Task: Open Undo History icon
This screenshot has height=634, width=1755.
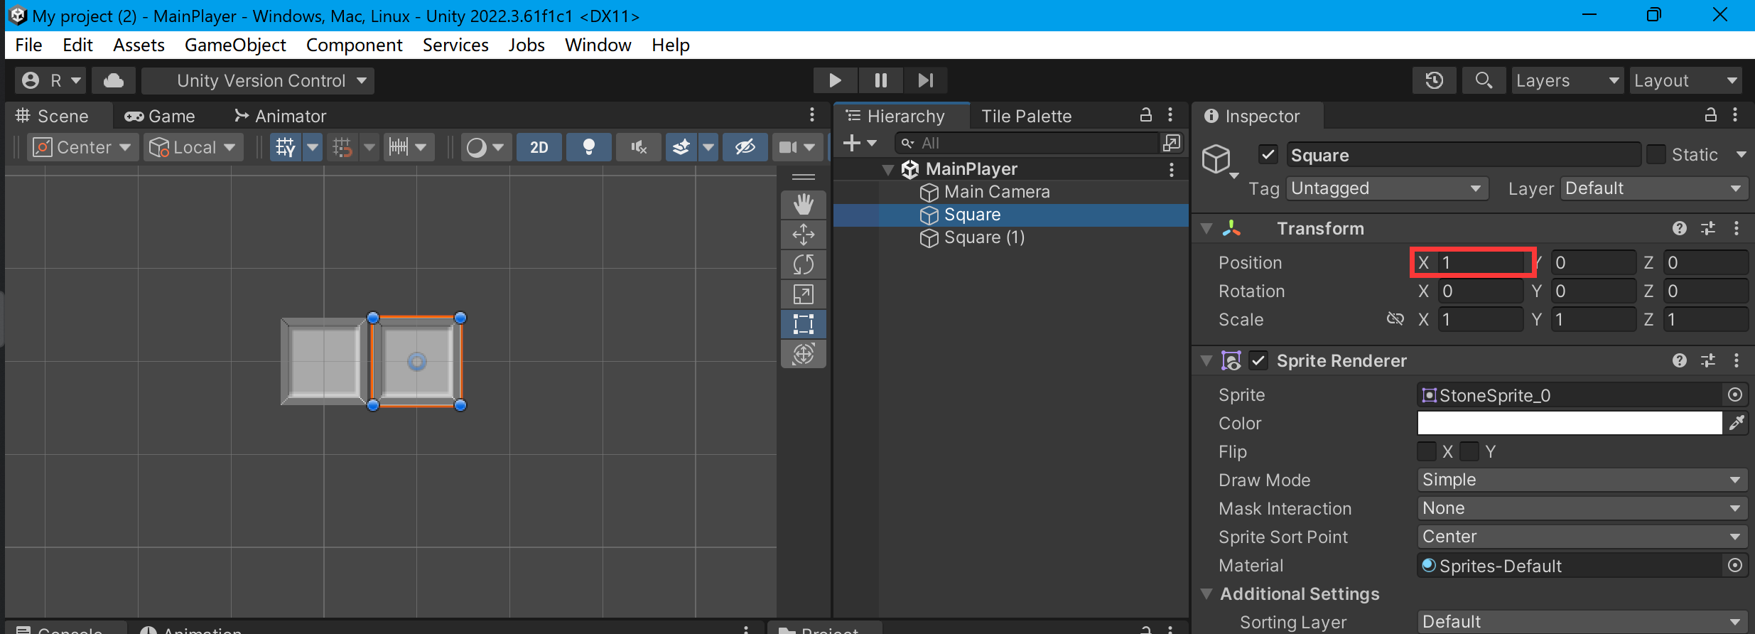Action: 1435,80
